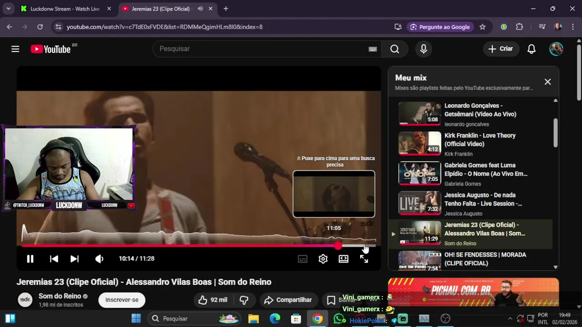582x327 pixels.
Task: Click the taskbar Pesquisar search box
Action: point(195,318)
